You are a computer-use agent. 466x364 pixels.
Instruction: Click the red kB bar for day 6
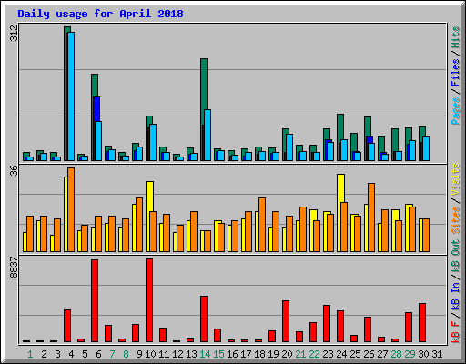point(95,300)
